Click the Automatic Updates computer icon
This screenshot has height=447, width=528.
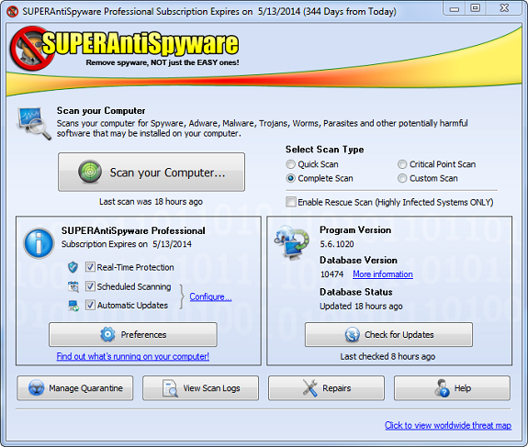click(x=73, y=306)
